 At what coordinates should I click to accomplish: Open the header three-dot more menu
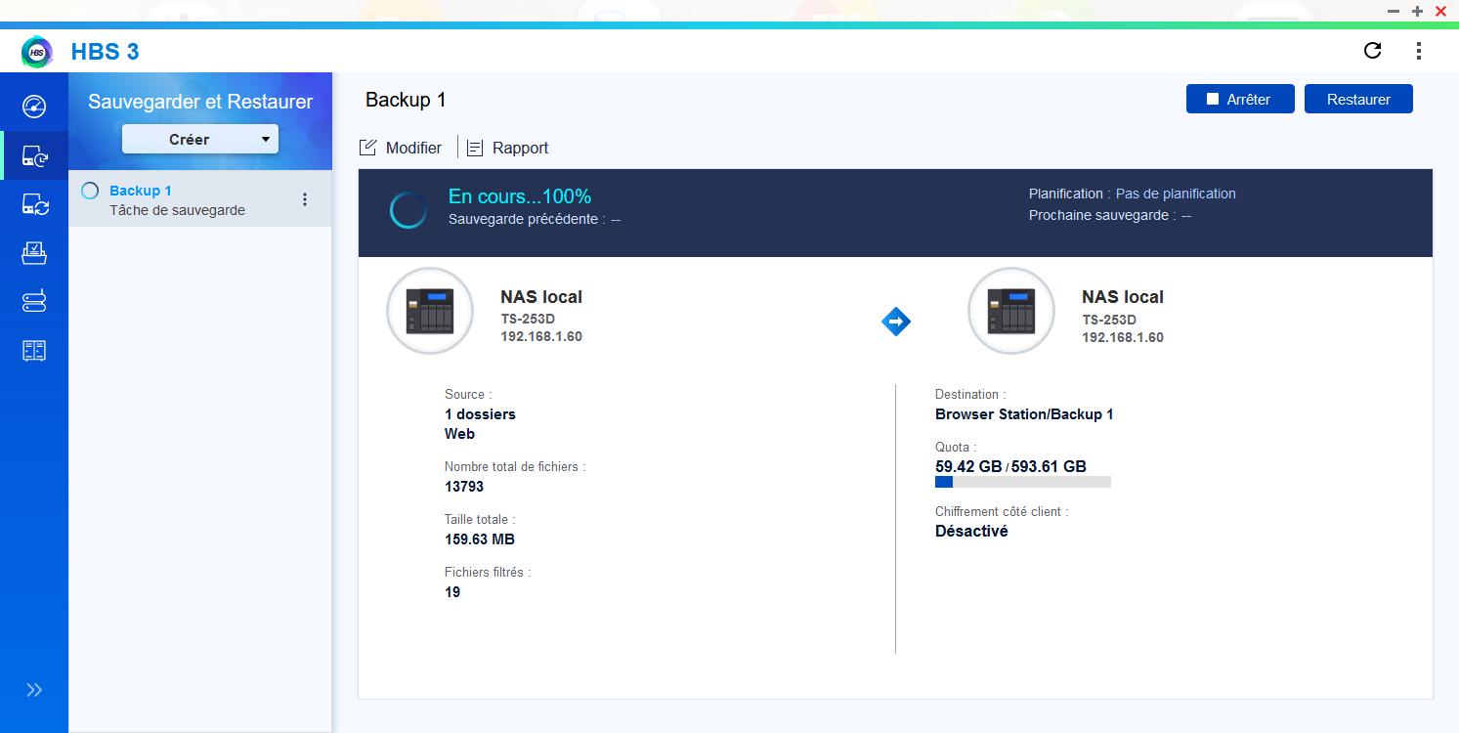point(1418,51)
